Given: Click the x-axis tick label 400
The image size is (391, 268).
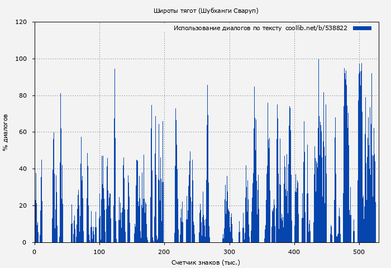Looking at the screenshot, I should point(294,252).
